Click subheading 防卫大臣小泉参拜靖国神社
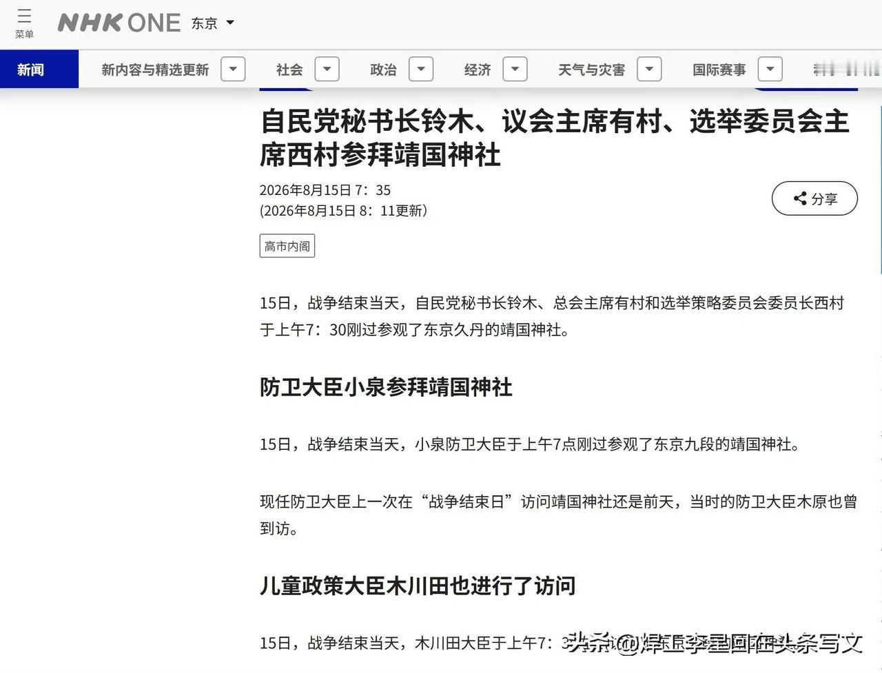882x673 pixels. coord(386,387)
